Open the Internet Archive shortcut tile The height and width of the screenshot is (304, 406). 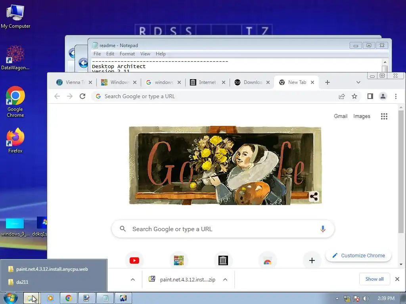click(223, 260)
